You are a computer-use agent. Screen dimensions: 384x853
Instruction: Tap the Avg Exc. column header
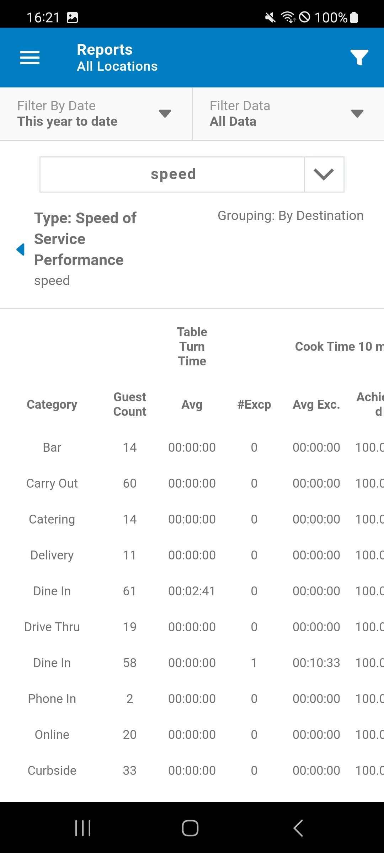click(316, 404)
